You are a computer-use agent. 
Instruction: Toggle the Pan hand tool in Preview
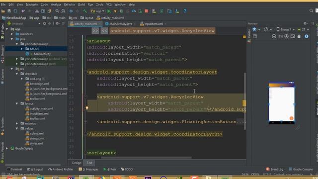tap(299, 36)
